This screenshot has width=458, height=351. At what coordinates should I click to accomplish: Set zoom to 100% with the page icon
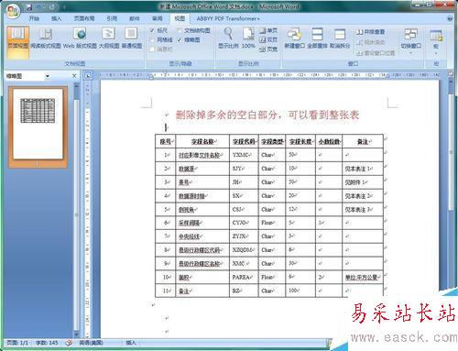point(248,38)
